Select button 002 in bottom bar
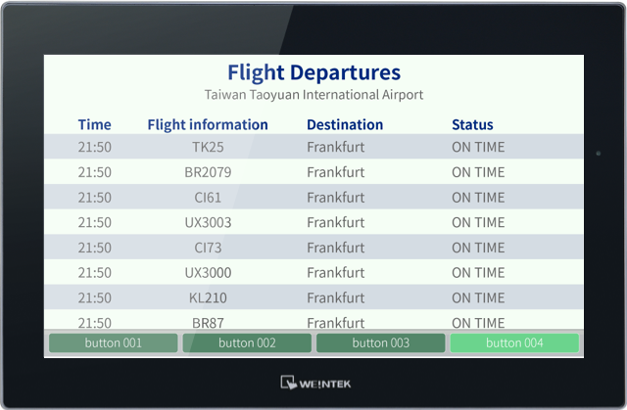The height and width of the screenshot is (410, 627). click(x=247, y=342)
